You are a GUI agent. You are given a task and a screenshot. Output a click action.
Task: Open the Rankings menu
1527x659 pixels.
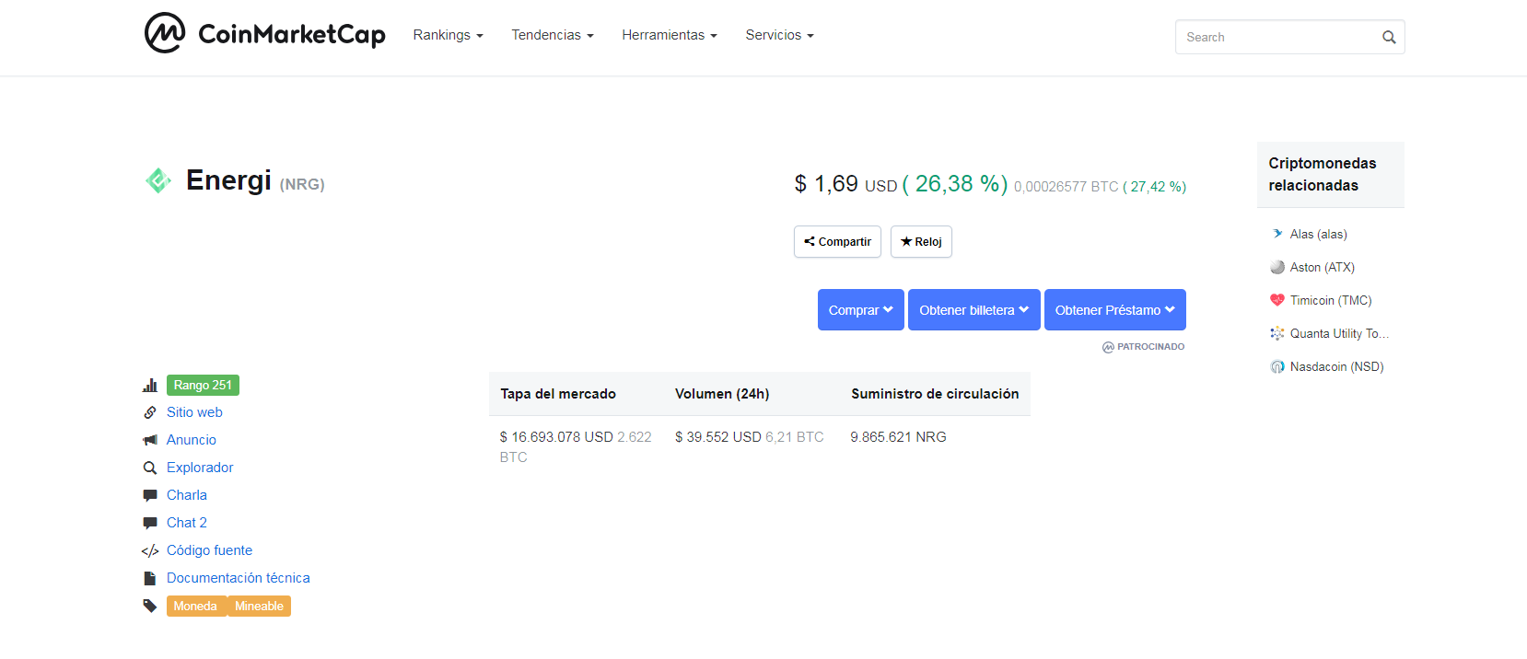448,35
